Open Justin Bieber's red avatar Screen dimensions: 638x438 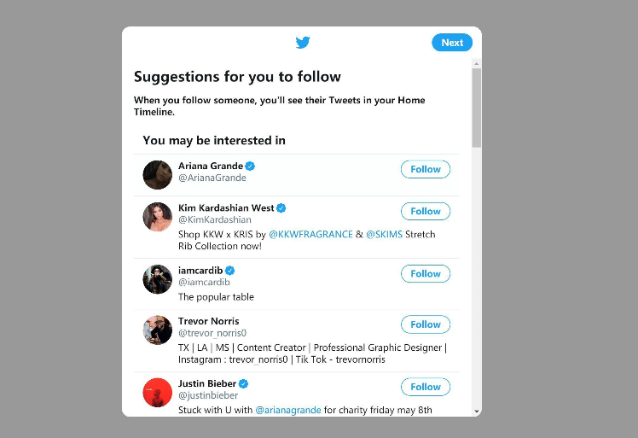pos(158,392)
